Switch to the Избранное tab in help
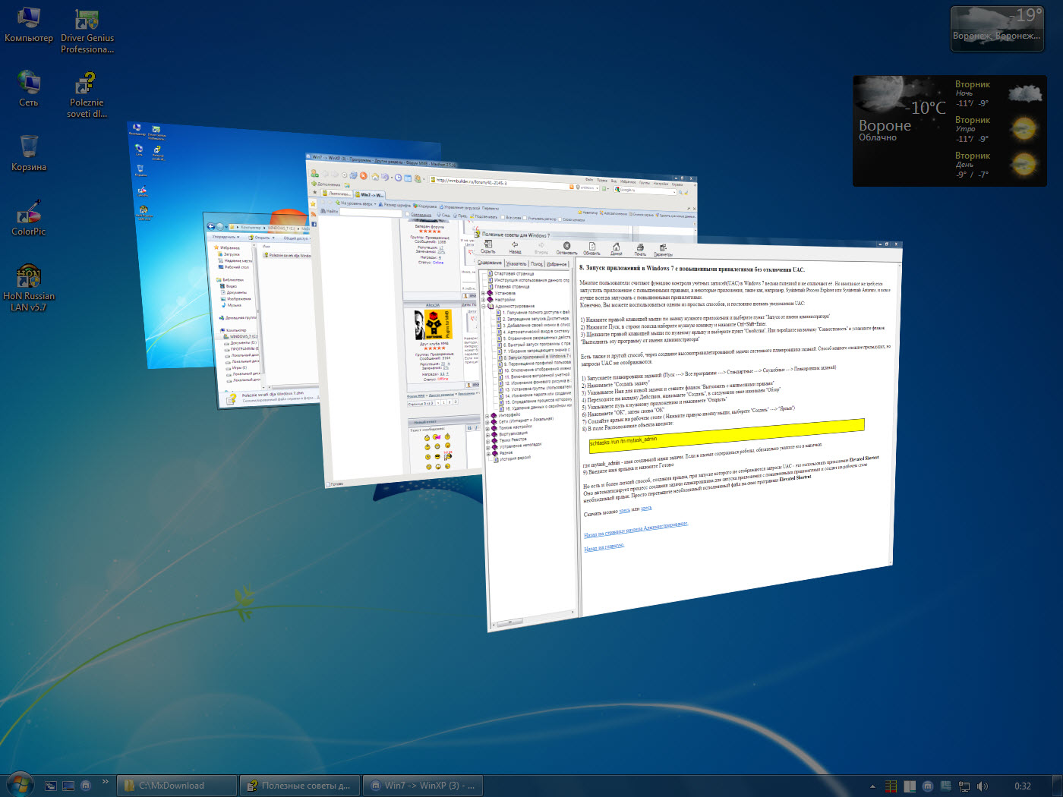Screen dimensions: 1063x797 (557, 264)
